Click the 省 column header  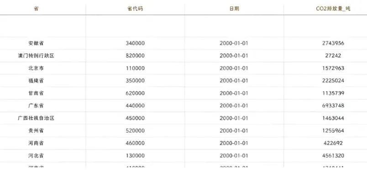[x=36, y=9]
